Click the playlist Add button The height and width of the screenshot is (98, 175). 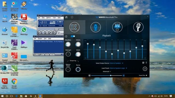coord(36,54)
